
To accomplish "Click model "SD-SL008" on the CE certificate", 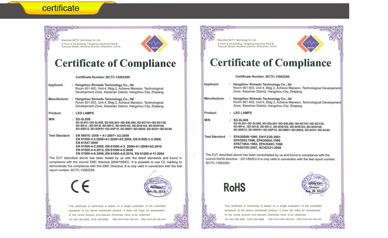I will click(83, 119).
